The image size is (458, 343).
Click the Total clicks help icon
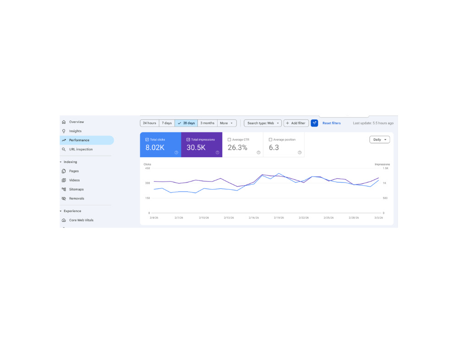[176, 153]
